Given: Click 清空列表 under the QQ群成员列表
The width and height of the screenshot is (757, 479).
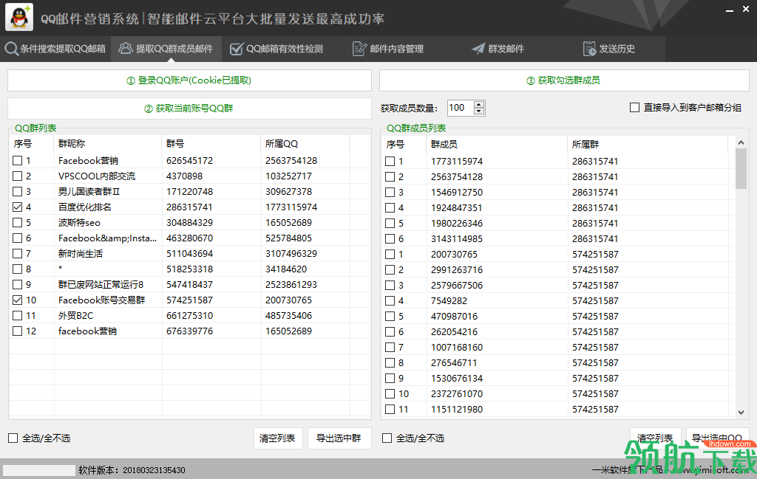Looking at the screenshot, I should (x=655, y=438).
